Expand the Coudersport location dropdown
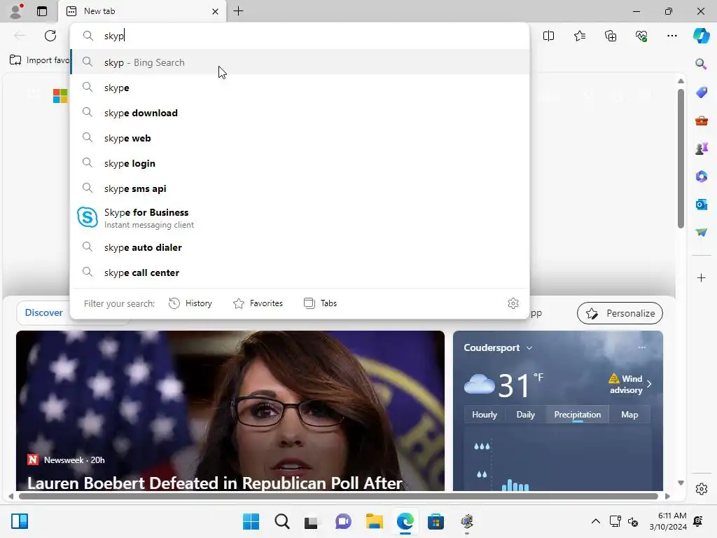 (529, 348)
